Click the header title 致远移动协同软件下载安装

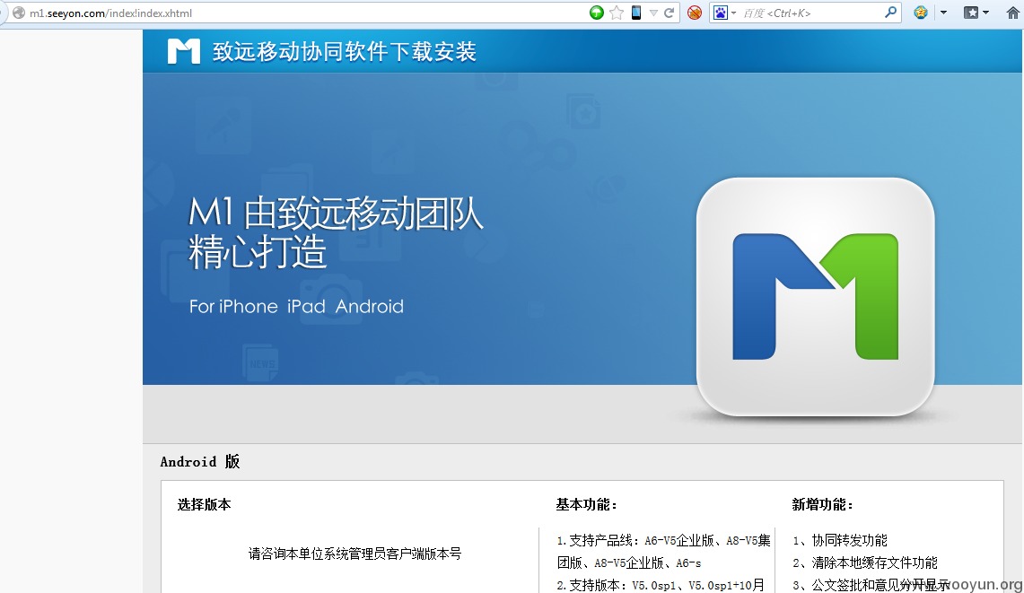(x=344, y=52)
